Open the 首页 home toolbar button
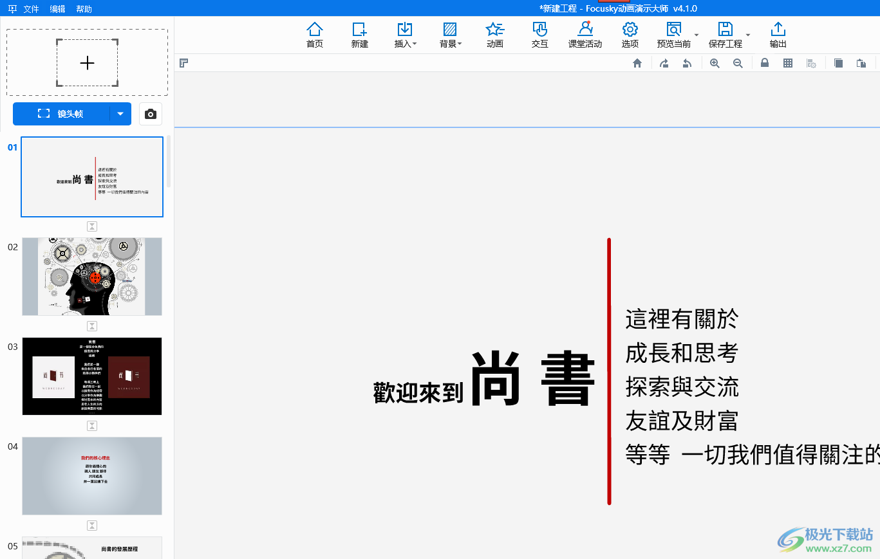This screenshot has width=880, height=559. pos(315,35)
